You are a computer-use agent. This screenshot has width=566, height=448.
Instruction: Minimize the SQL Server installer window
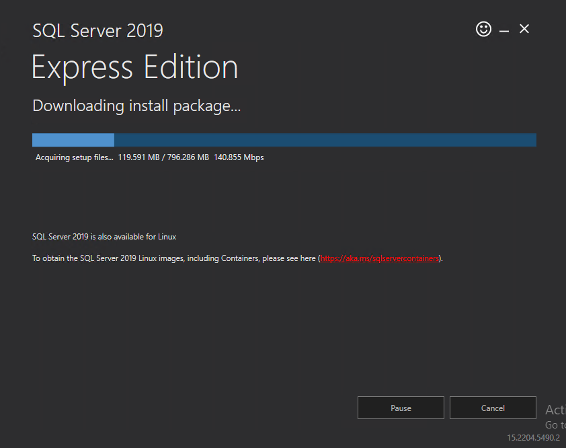[x=504, y=32]
